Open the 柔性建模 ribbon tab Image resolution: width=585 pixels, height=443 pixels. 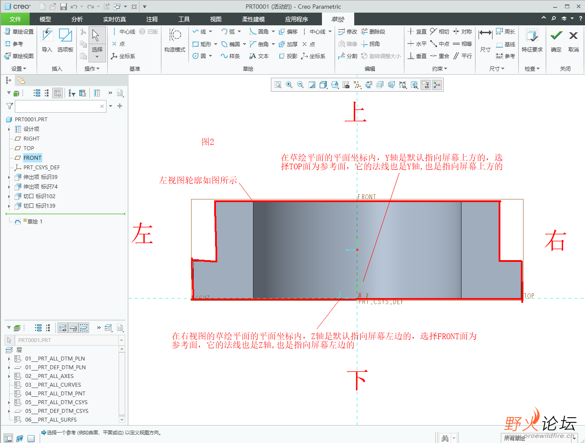(253, 19)
